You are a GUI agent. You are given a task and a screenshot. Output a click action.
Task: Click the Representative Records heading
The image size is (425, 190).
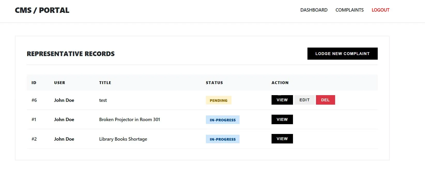click(x=71, y=54)
